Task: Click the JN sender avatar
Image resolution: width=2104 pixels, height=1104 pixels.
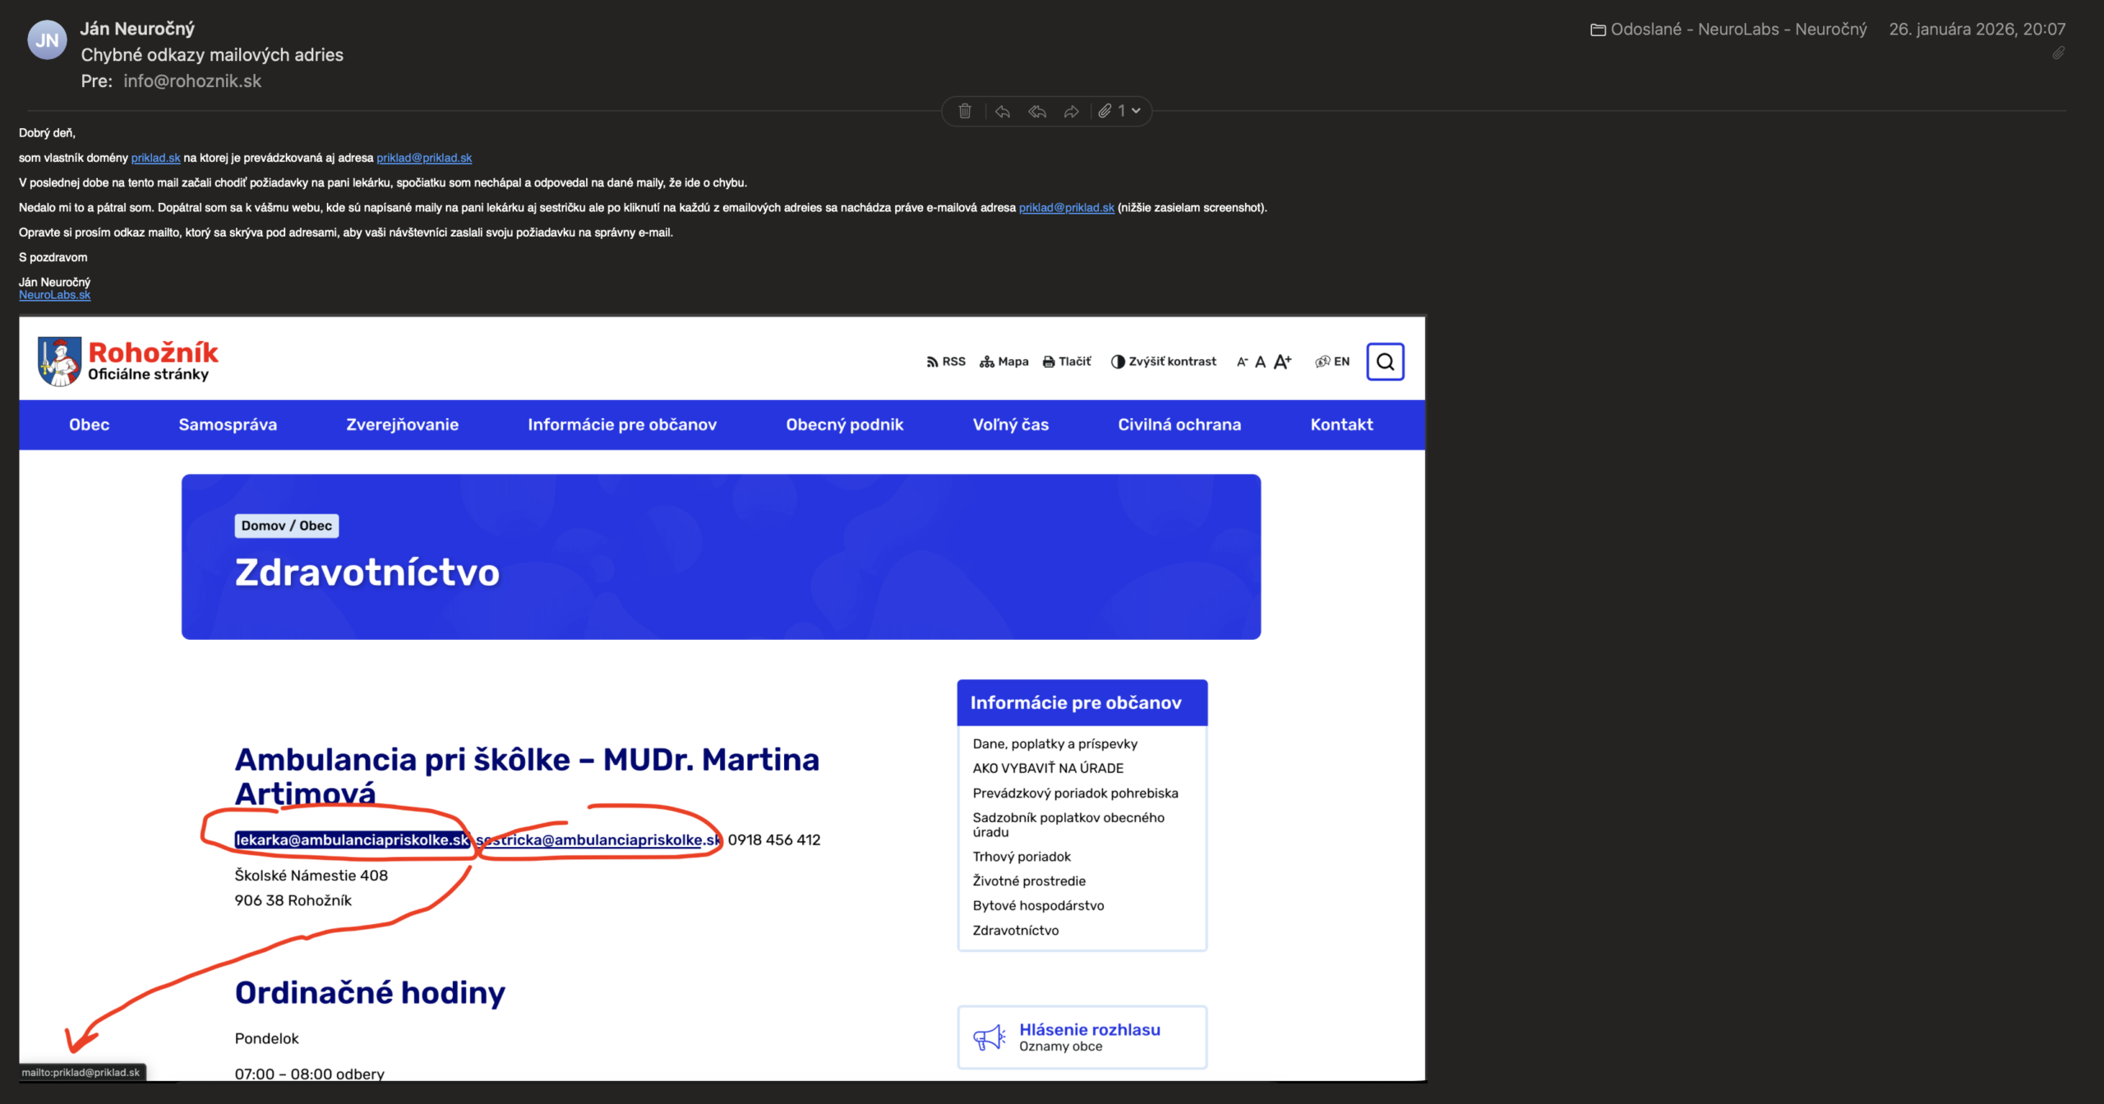Action: (x=47, y=40)
